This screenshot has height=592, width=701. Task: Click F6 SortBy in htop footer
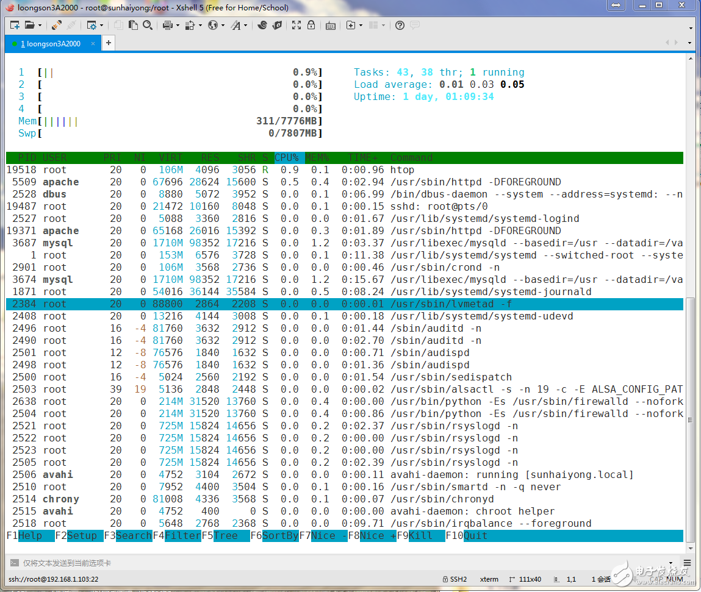[x=280, y=536]
